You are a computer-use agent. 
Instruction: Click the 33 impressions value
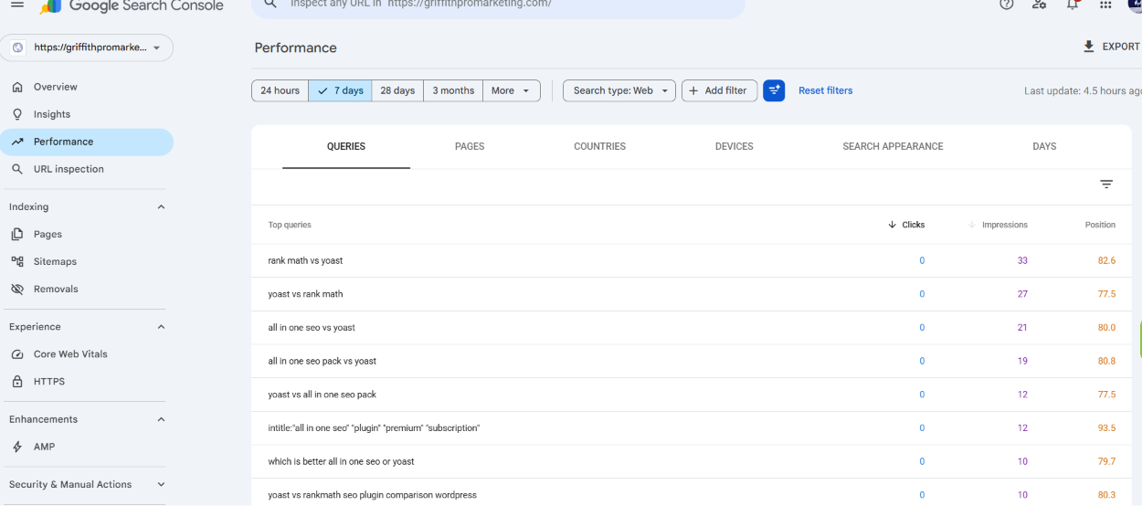[1022, 260]
